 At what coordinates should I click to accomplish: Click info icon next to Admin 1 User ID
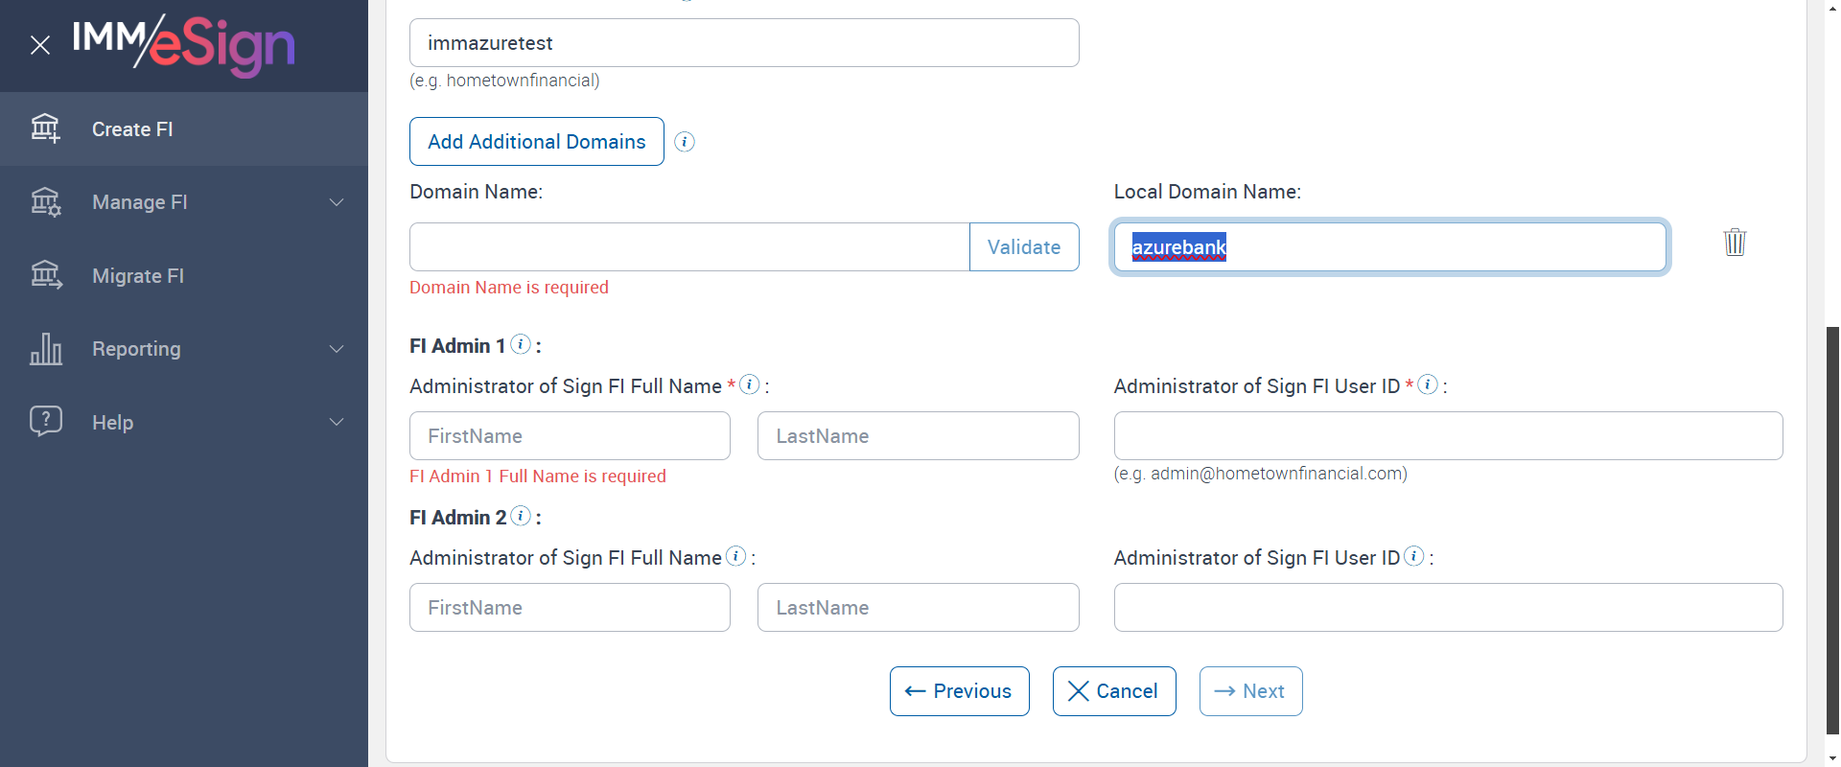click(1428, 384)
